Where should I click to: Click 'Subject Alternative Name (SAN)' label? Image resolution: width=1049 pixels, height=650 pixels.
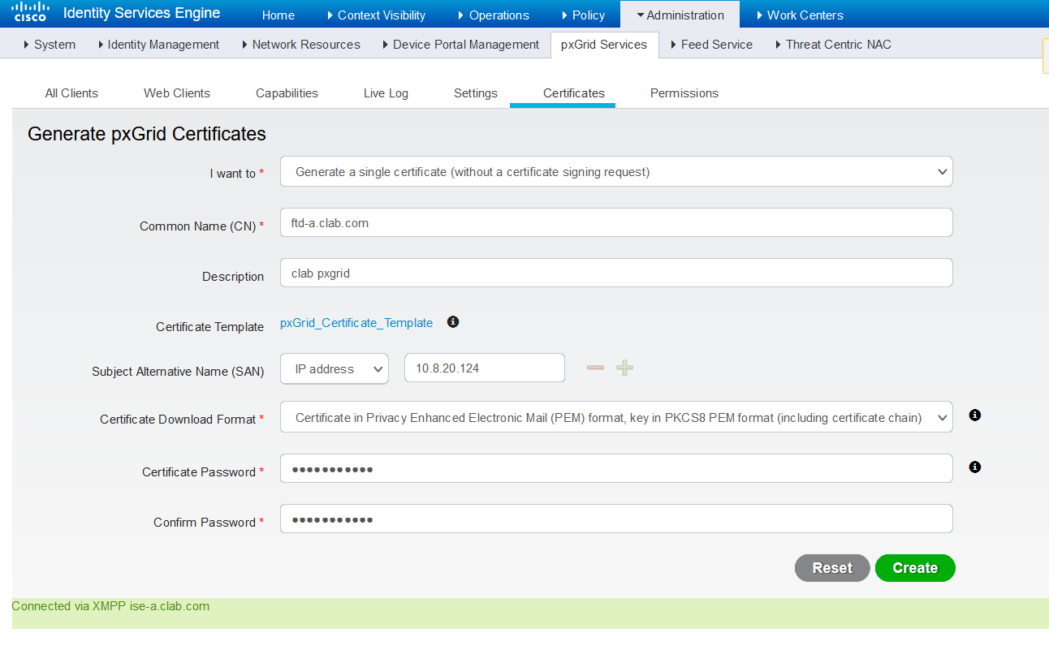tap(178, 372)
